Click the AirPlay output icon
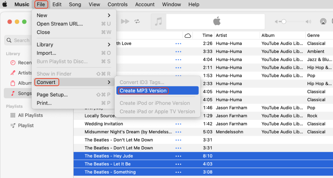This screenshot has height=178, width=333. click(323, 21)
